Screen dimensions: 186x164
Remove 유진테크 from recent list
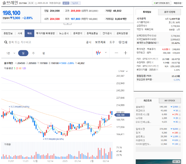[180, 111]
